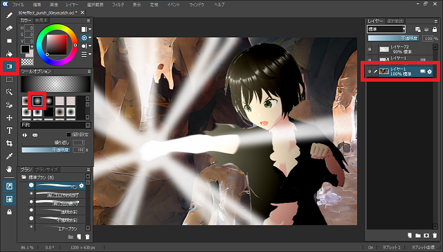Screen dimensions: 443x252
Task: Select the rectangle shape tool
Action: pos(9,41)
